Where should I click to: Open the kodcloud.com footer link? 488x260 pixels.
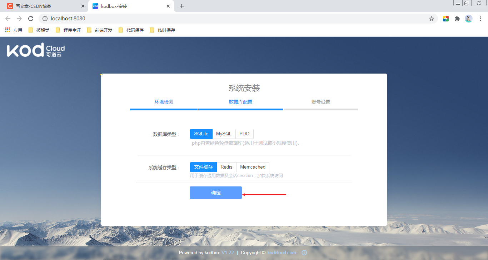click(x=282, y=252)
